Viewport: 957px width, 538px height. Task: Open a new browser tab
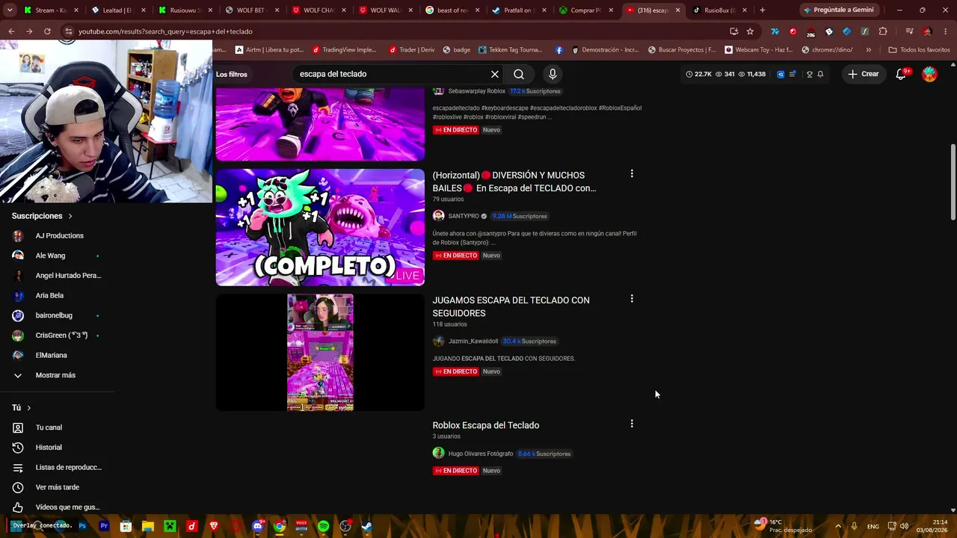coord(763,10)
